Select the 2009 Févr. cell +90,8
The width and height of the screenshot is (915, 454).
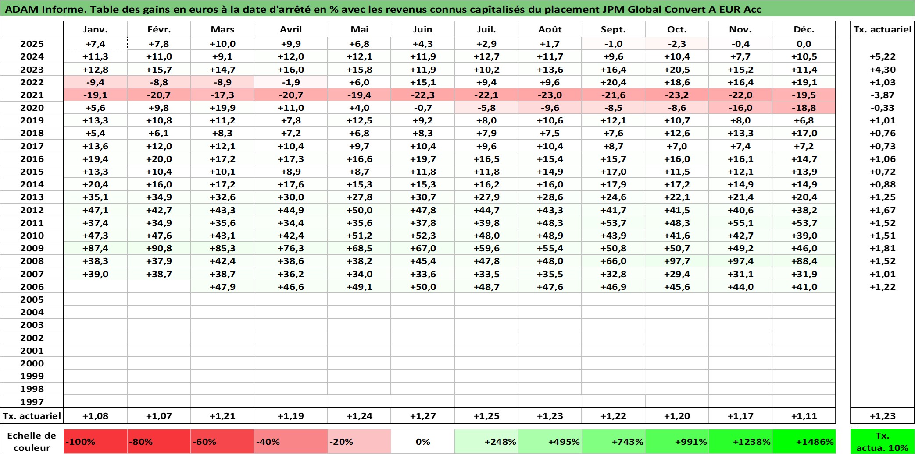159,248
